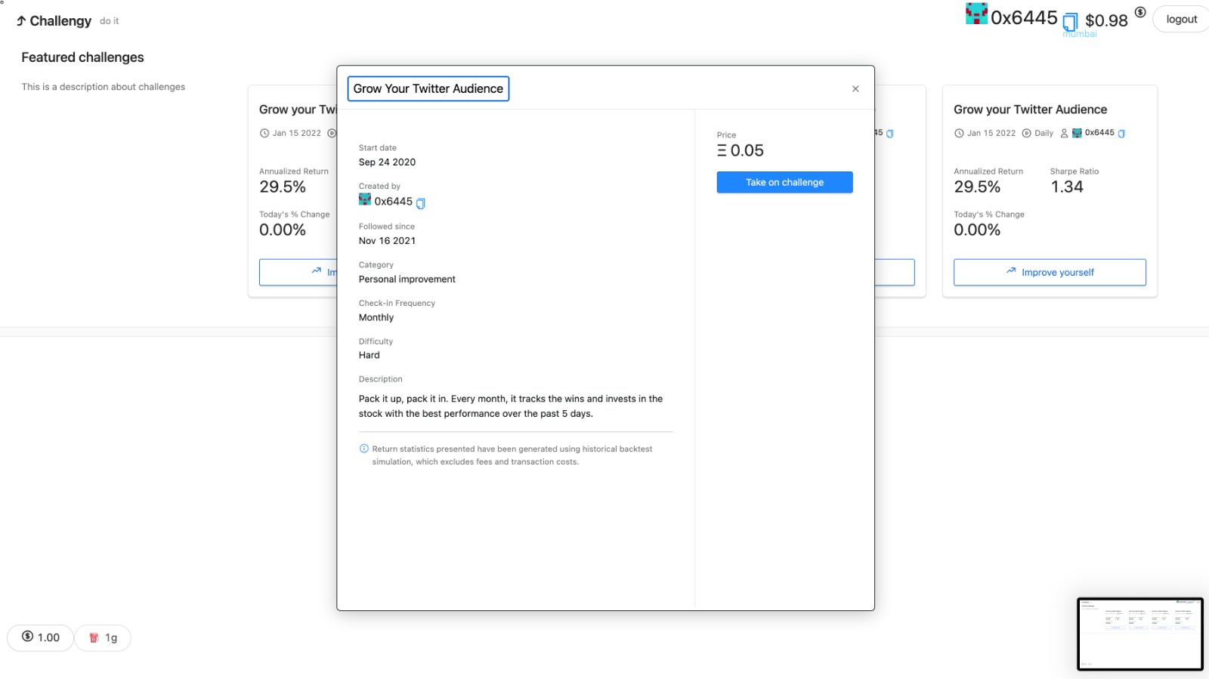Image resolution: width=1209 pixels, height=679 pixels.
Task: Click the 1g gas pill
Action: [x=104, y=637]
